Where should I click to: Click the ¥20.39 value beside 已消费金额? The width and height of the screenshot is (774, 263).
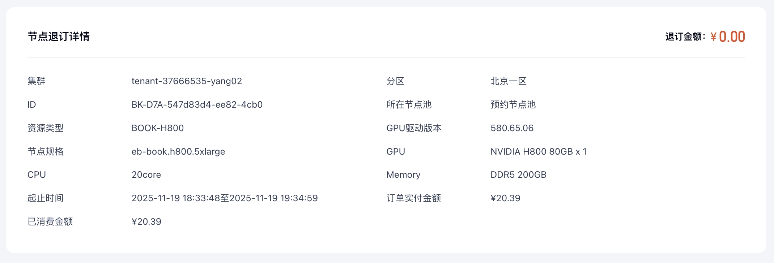pyautogui.click(x=146, y=221)
